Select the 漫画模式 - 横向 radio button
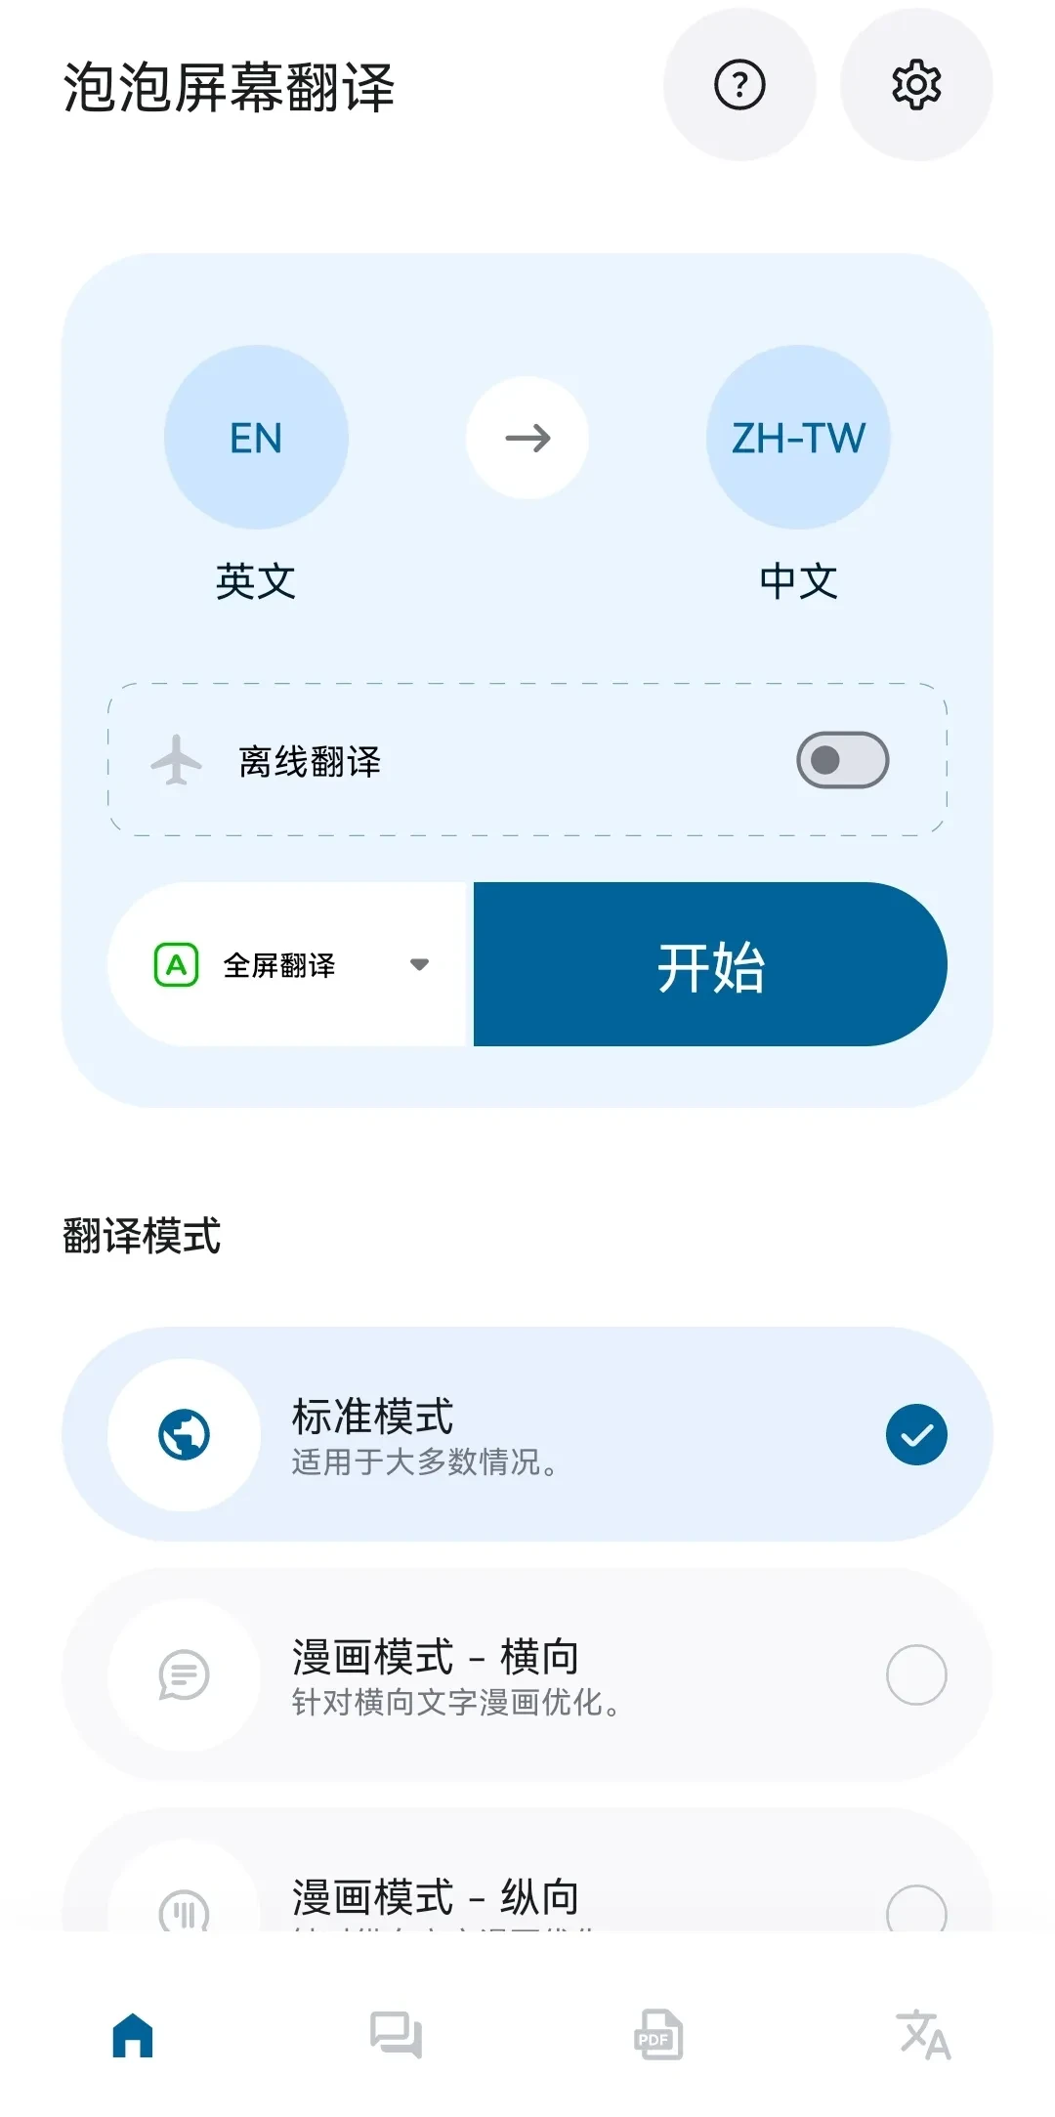The width and height of the screenshot is (1055, 2117). pos(915,1674)
